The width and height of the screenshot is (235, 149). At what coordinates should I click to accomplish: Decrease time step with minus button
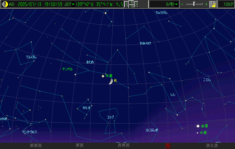pyautogui.click(x=131, y=6)
